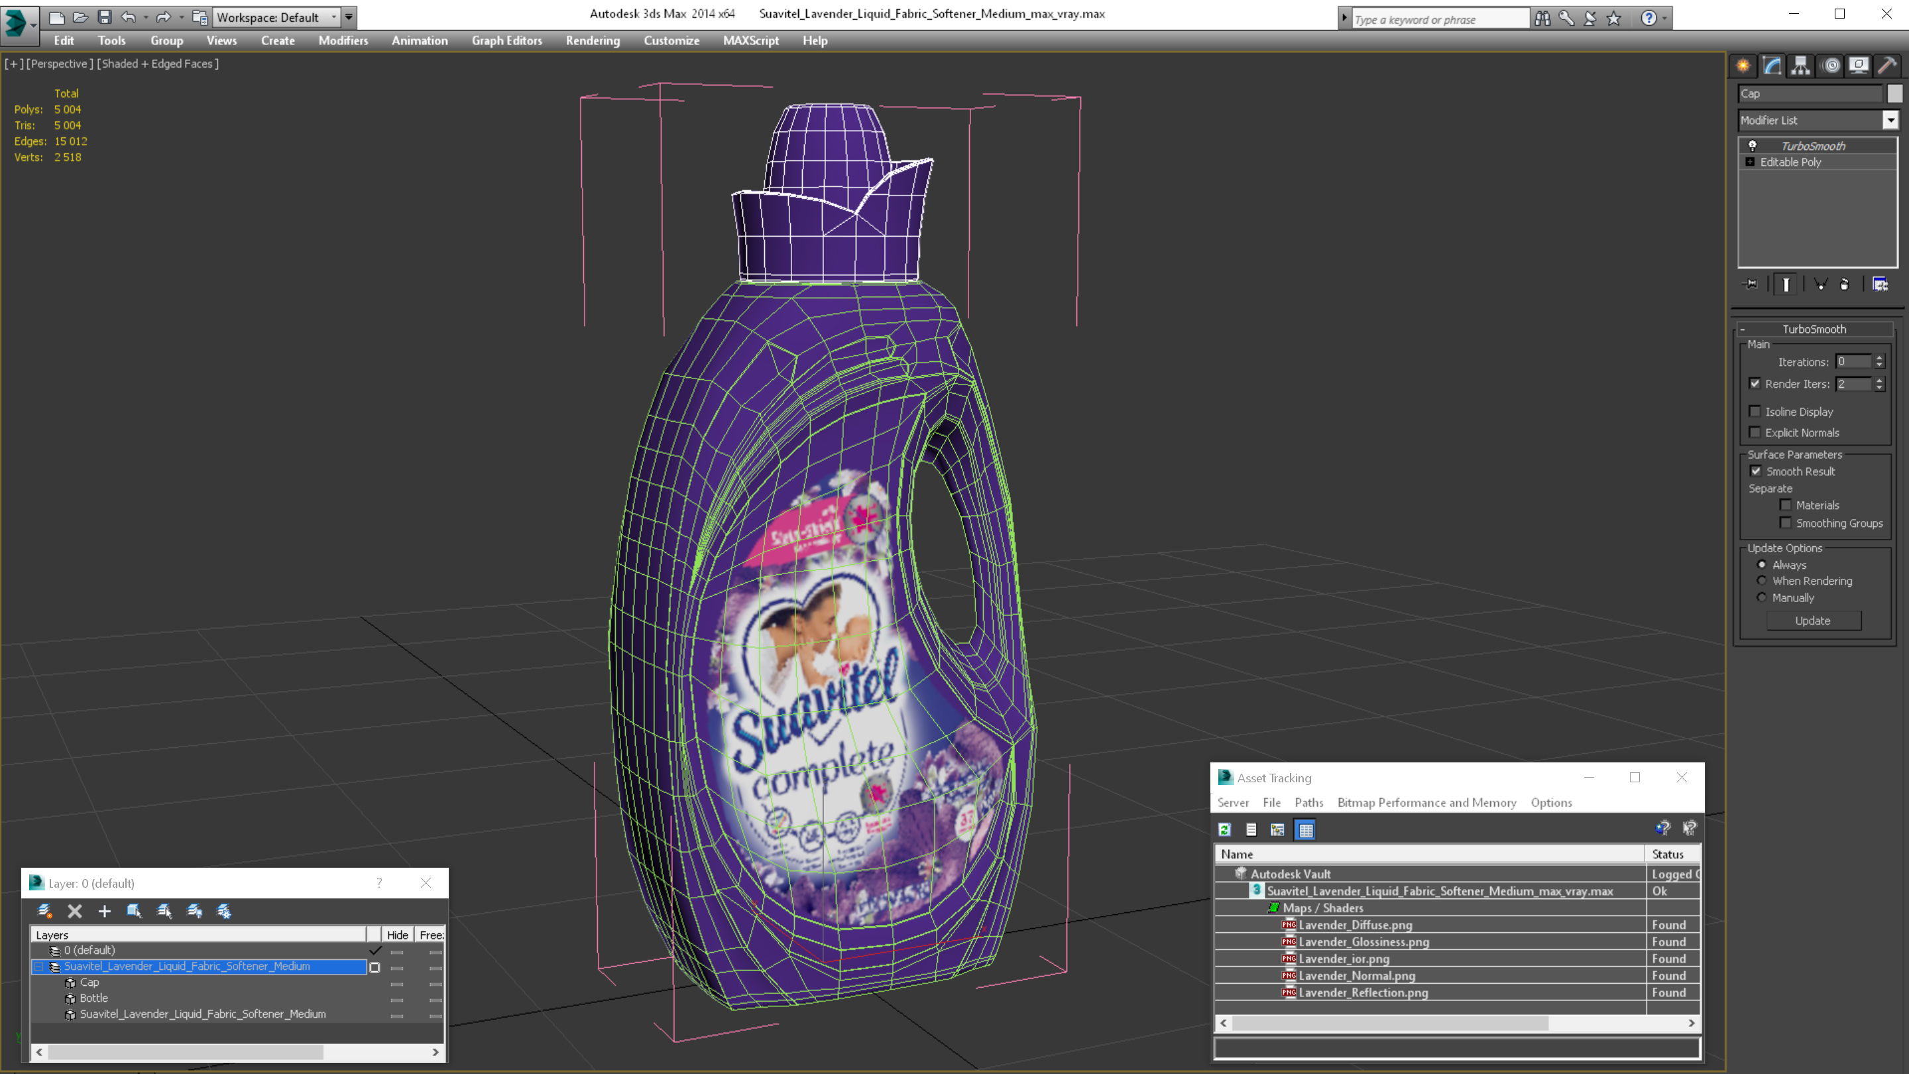
Task: Click the Status column header in Asset Tracking
Action: pyautogui.click(x=1672, y=855)
